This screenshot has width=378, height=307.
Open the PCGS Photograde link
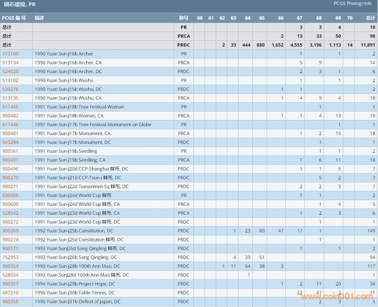(x=353, y=3)
